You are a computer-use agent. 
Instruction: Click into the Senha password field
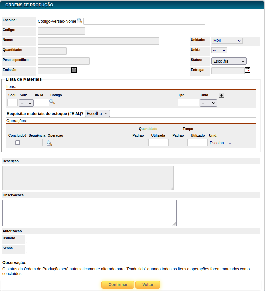point(52,249)
